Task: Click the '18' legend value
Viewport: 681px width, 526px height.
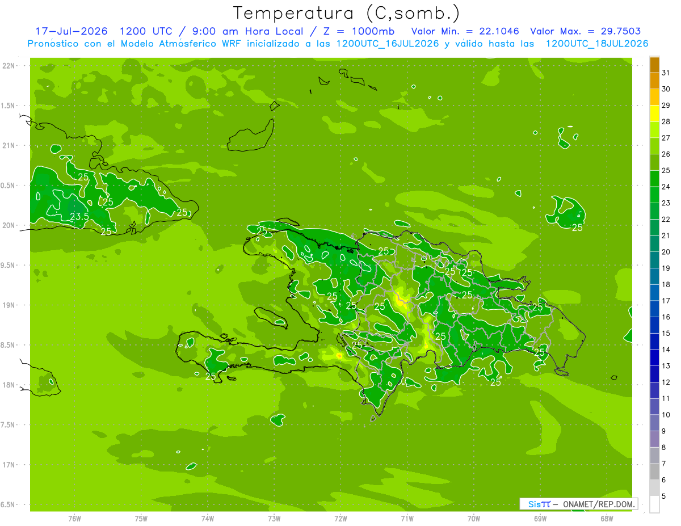Action: pos(666,284)
